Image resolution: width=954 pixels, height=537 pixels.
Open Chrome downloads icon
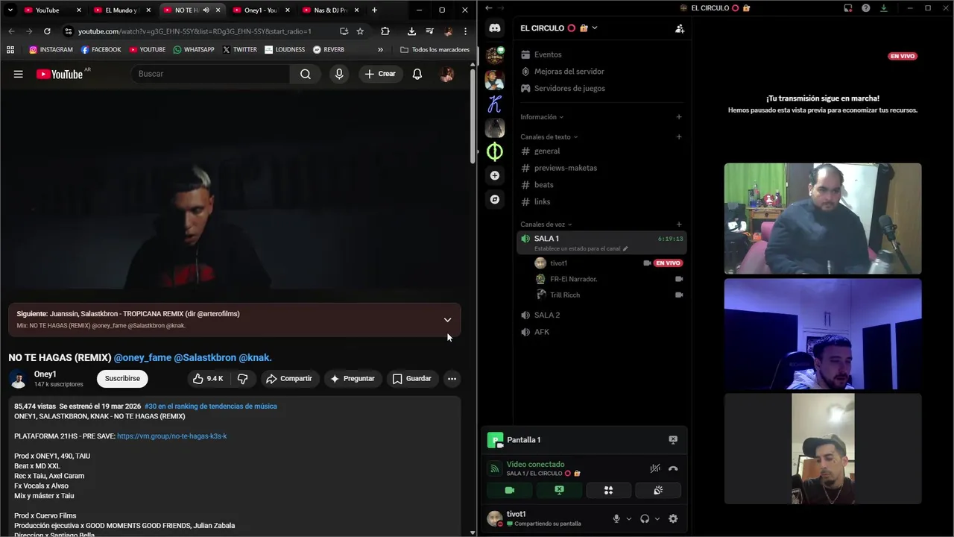[x=411, y=31]
